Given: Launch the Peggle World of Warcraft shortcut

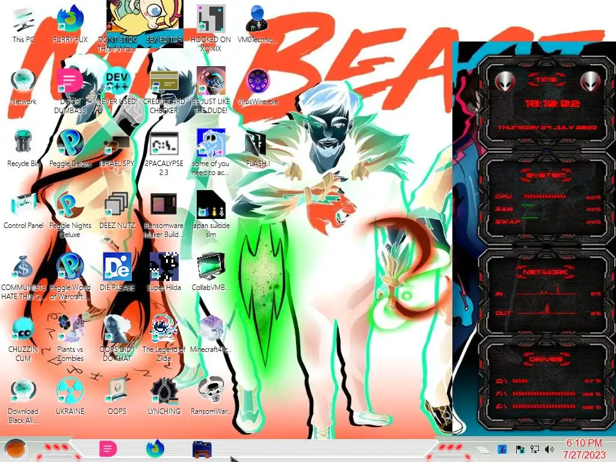Looking at the screenshot, I should coord(70,277).
